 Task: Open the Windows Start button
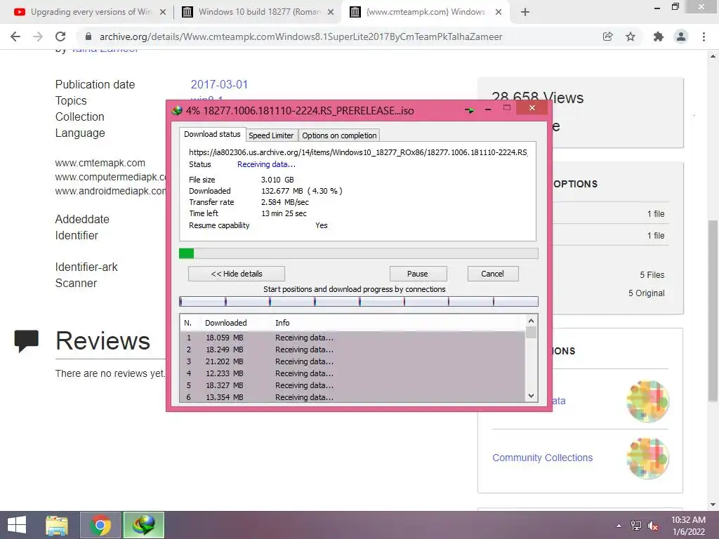pos(17,525)
